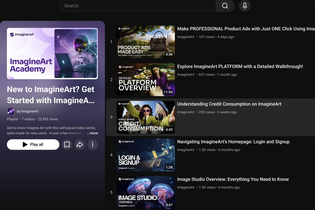Click the Play all button
The image size is (315, 210).
click(33, 144)
